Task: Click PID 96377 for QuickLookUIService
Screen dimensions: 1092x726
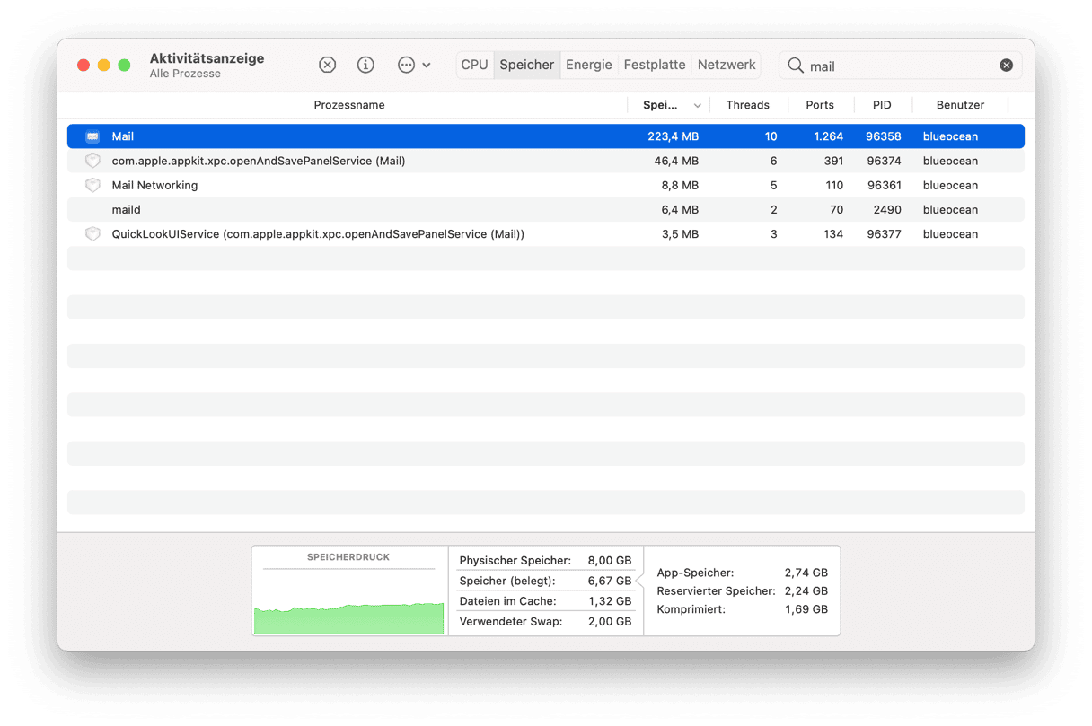Action: point(883,233)
